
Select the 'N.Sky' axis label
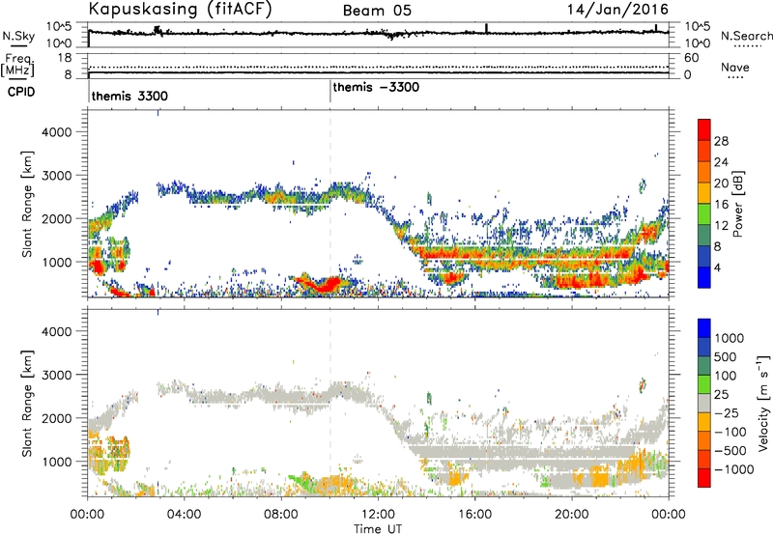[x=18, y=36]
